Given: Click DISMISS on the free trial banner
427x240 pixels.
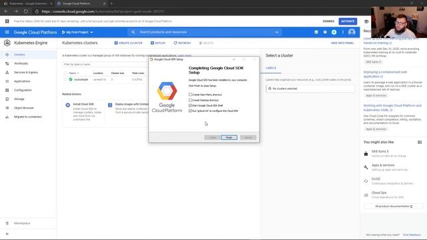Looking at the screenshot, I should (328, 21).
